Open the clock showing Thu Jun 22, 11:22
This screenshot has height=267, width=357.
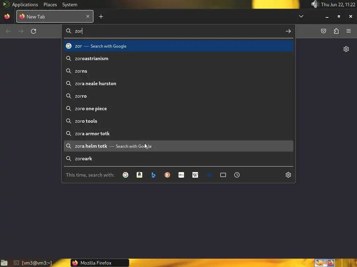click(338, 5)
